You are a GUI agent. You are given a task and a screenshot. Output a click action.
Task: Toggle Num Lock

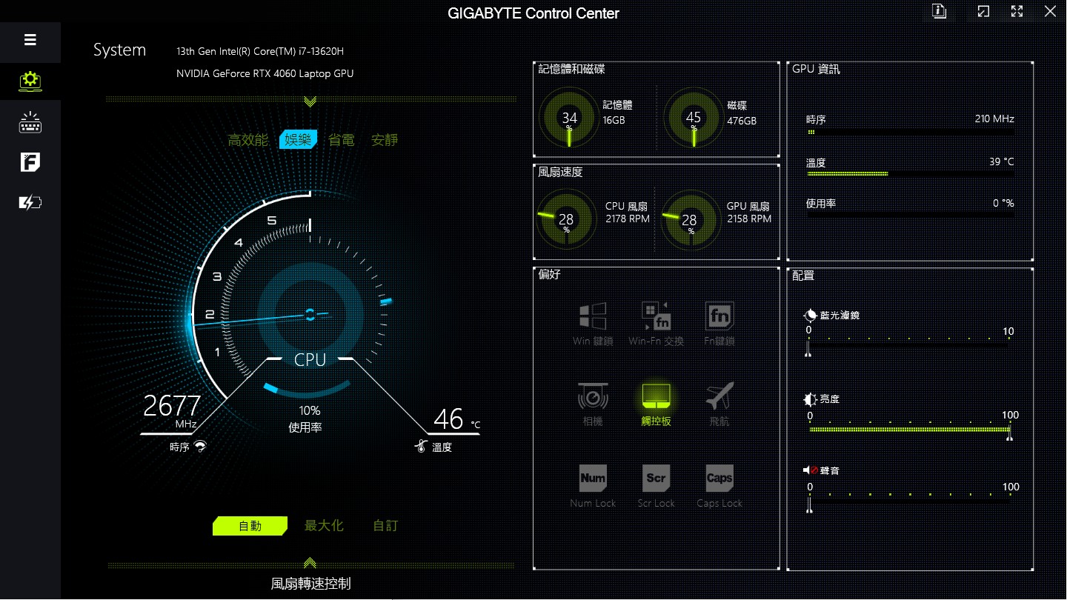coord(593,486)
